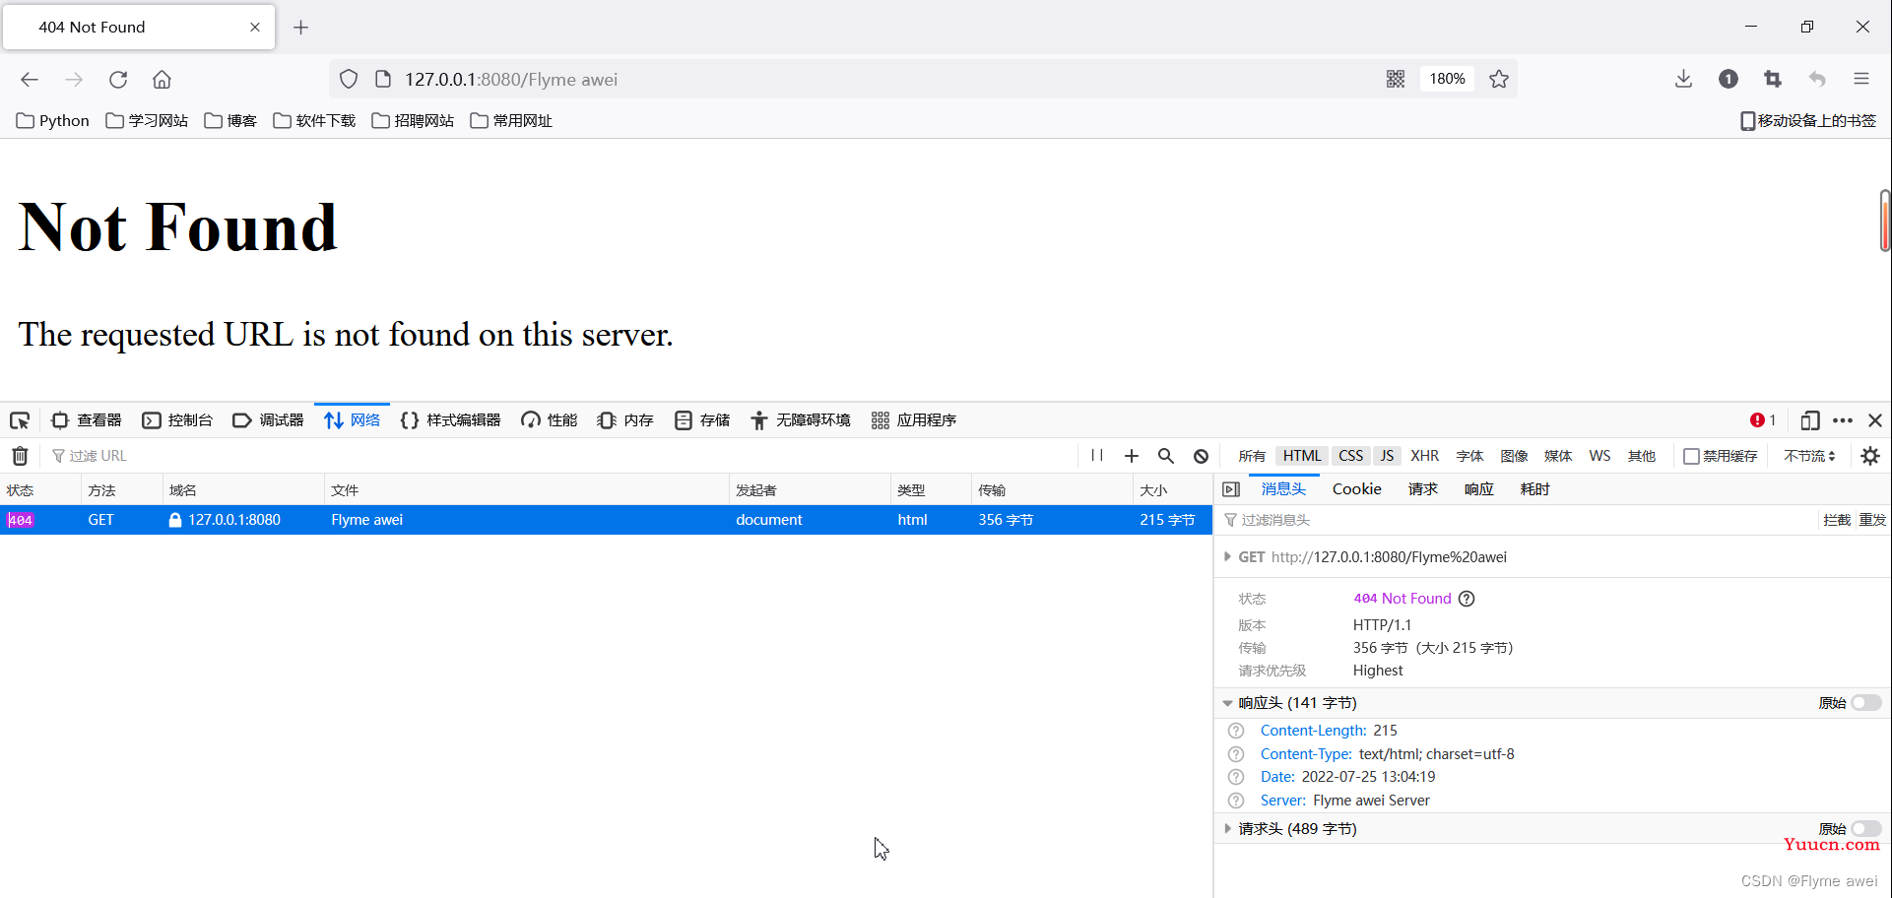Toggle the HTML filter
Viewport: 1892px width, 898px height.
[x=1301, y=456]
